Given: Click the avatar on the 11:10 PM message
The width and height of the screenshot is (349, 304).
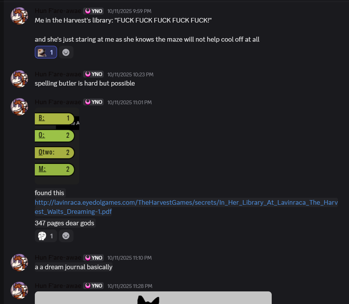Looking at the screenshot, I should coord(20,262).
